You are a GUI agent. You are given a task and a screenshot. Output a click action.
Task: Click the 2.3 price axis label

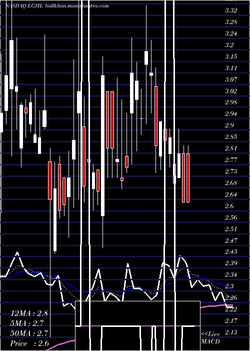pos(229,286)
